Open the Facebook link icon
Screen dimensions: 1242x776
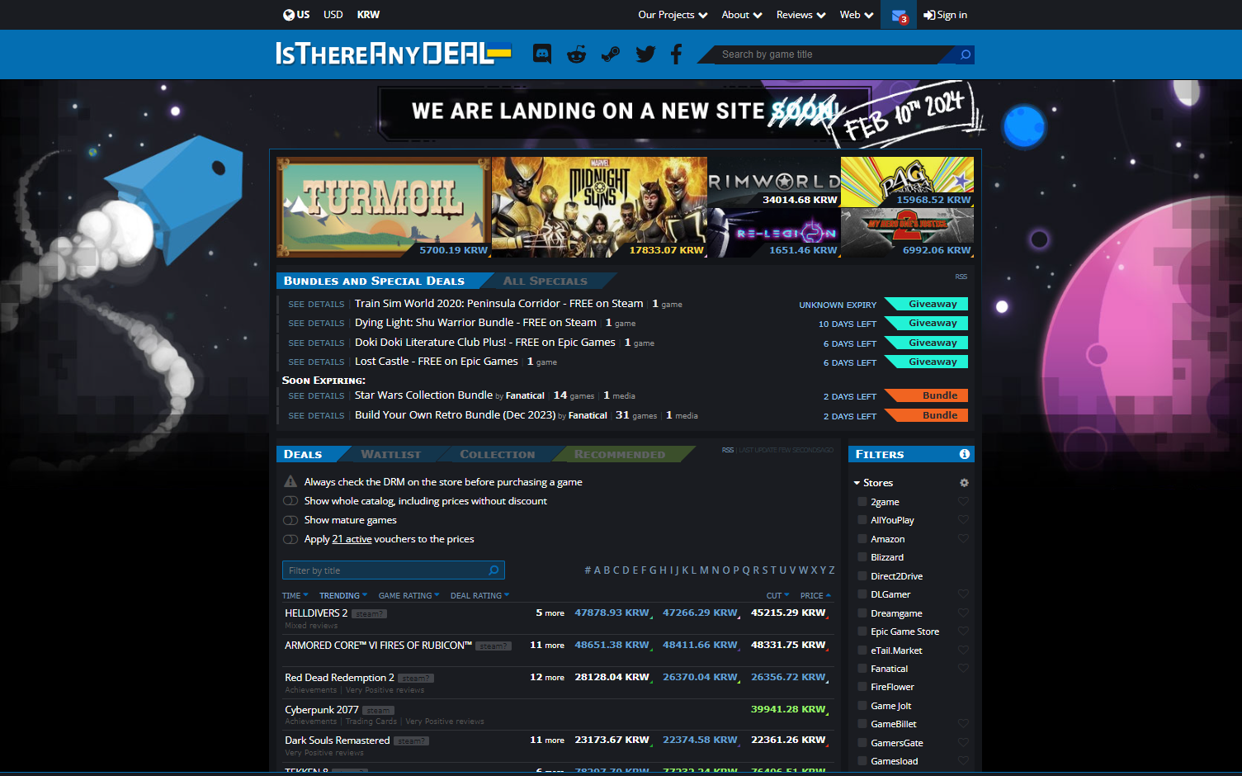pos(676,54)
